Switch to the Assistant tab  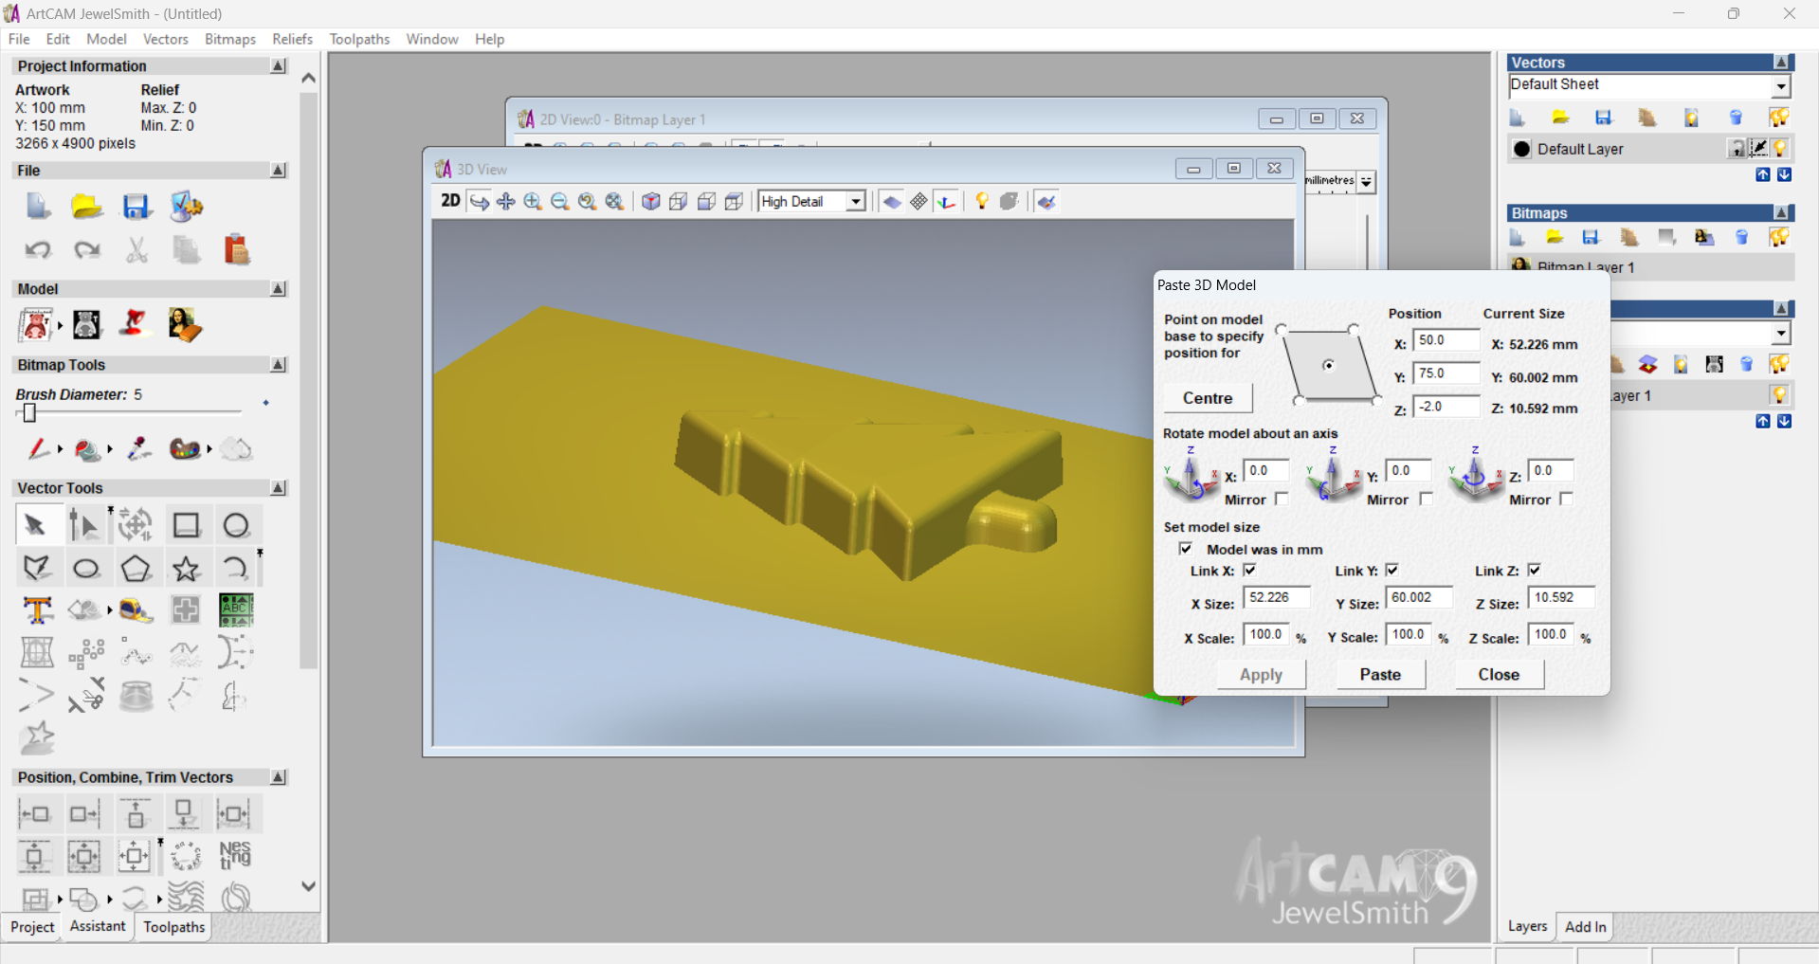(x=97, y=926)
